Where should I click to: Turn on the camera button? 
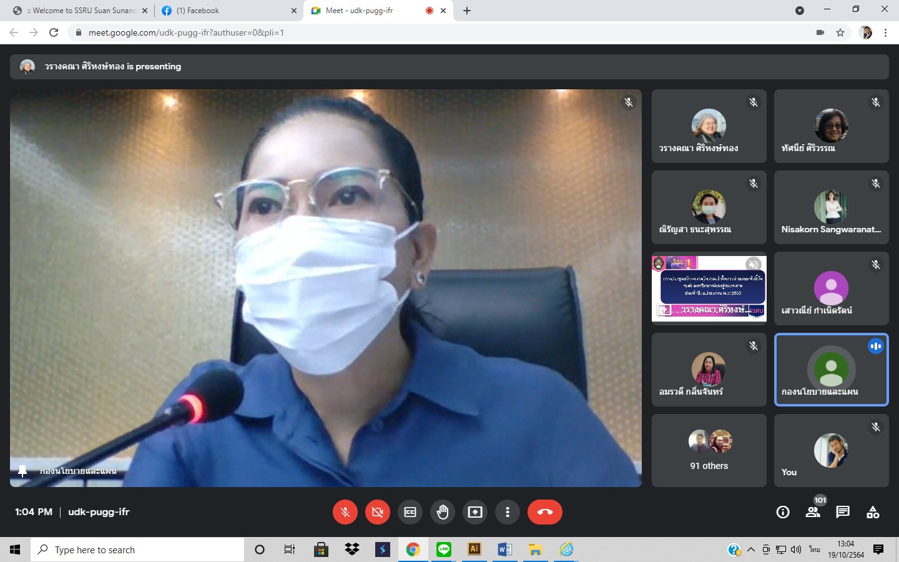click(378, 512)
